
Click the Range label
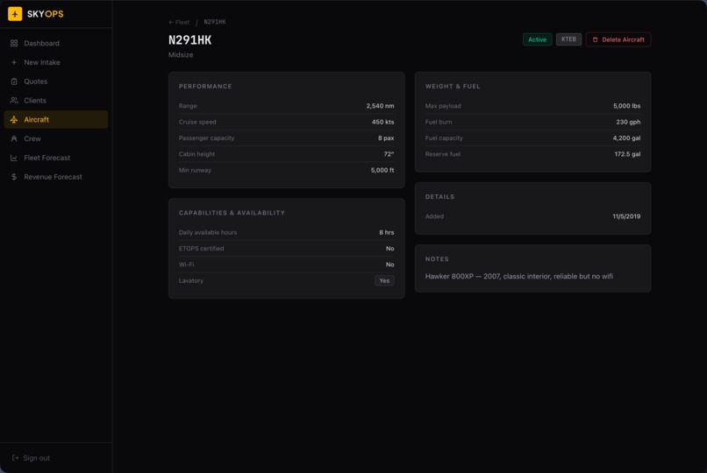click(188, 106)
